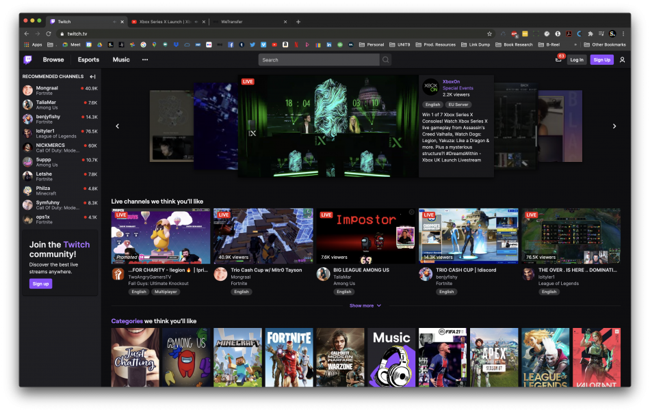Open the Just Chatting category cover
The height and width of the screenshot is (412, 650).
pos(135,357)
